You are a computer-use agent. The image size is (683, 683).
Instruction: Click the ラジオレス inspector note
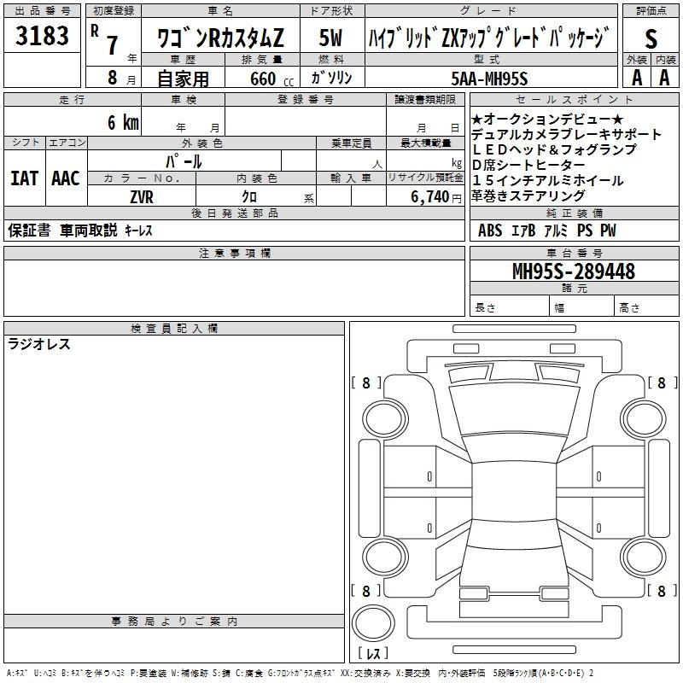click(x=39, y=344)
